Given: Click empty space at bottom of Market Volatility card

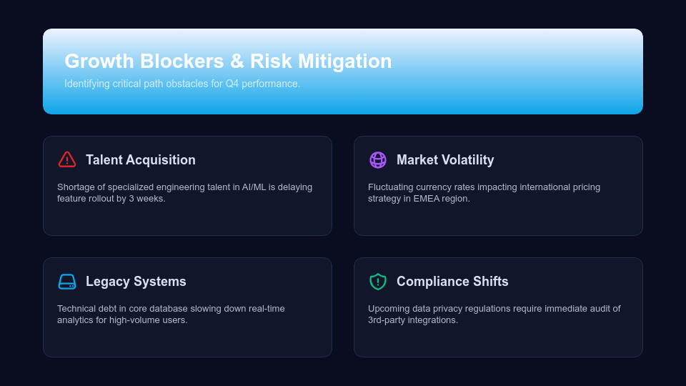Looking at the screenshot, I should [498, 221].
